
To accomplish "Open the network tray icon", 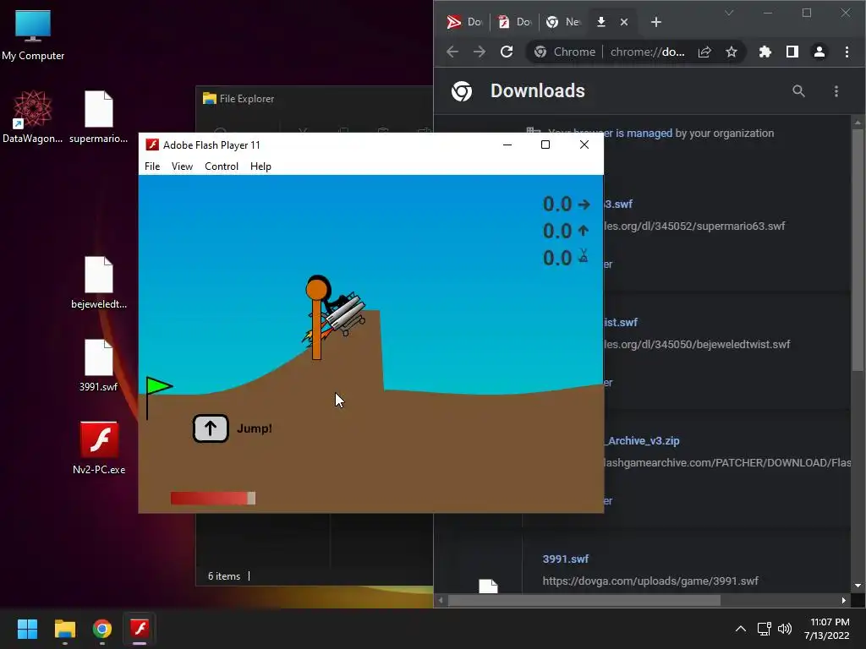I will point(765,629).
